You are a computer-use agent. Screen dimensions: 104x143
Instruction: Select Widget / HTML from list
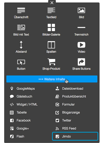24,105
